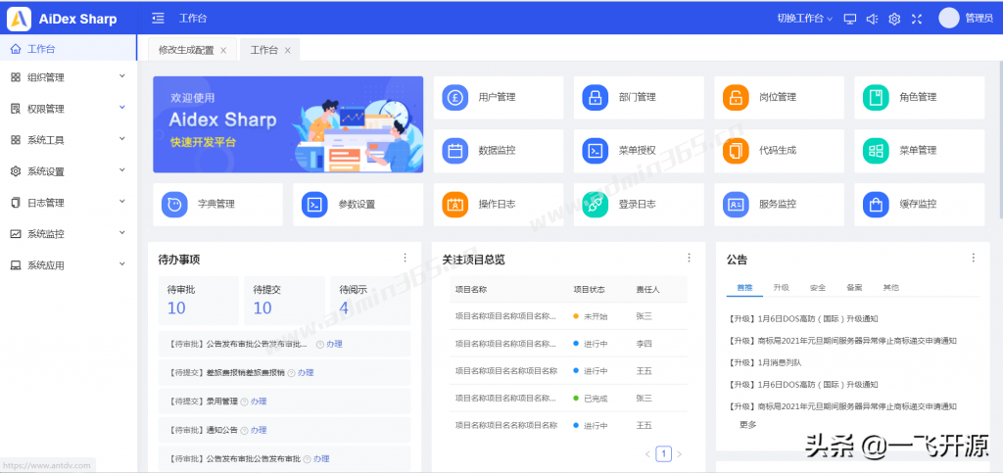1003x473 pixels.
Task: Toggle fullscreen icon in header
Action: [x=917, y=19]
